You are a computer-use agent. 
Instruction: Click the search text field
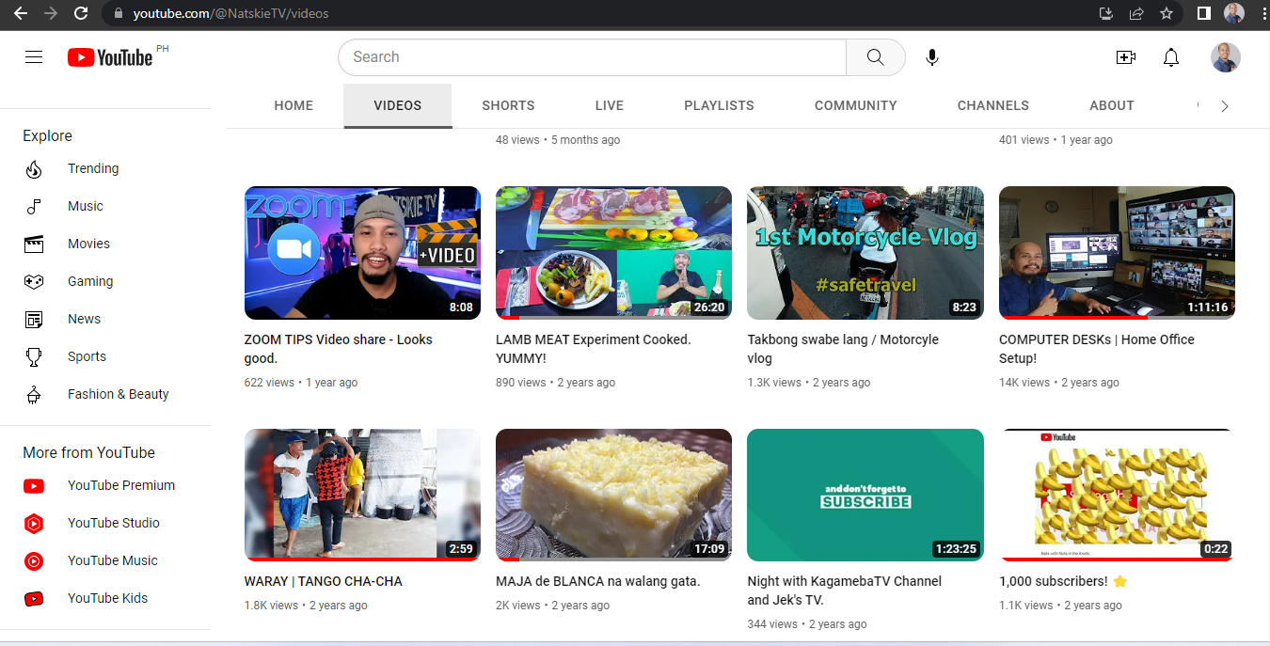(x=593, y=57)
